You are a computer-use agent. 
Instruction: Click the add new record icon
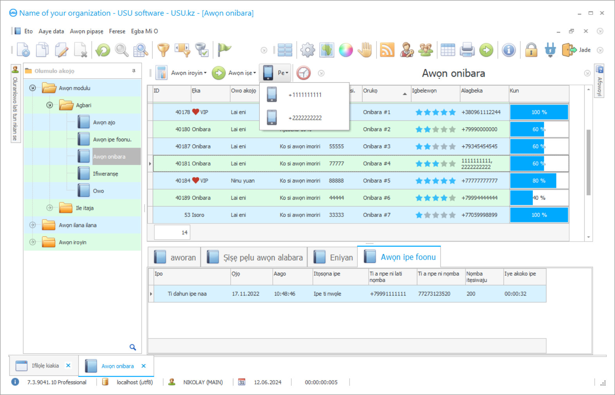[x=23, y=50]
